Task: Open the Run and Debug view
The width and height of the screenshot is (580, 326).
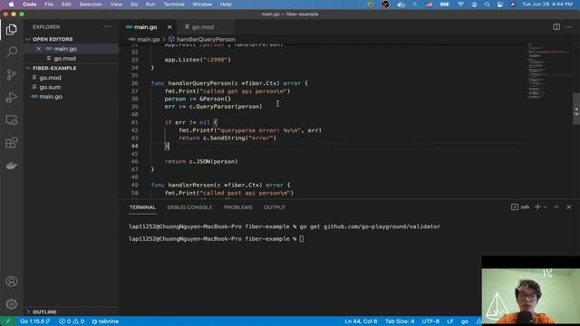Action: coord(12,97)
